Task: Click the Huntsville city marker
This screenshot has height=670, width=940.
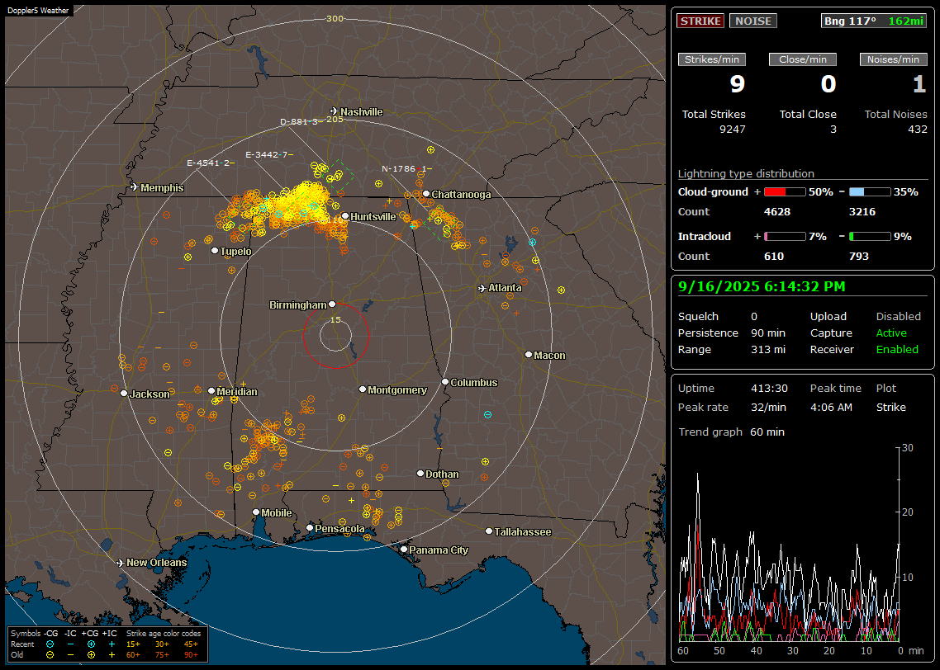Action: 345,216
